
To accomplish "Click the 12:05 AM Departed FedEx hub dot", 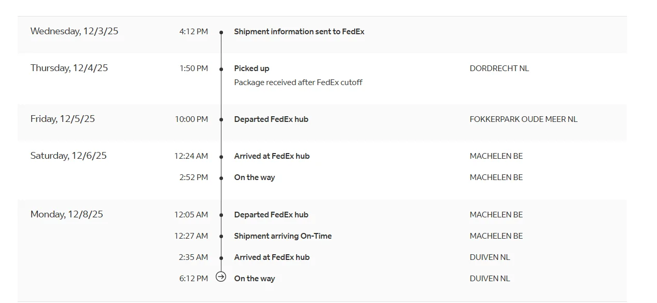I will [221, 215].
